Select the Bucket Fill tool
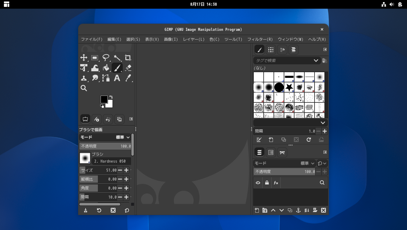Screen dimensions: 407x230 pyautogui.click(x=106, y=68)
